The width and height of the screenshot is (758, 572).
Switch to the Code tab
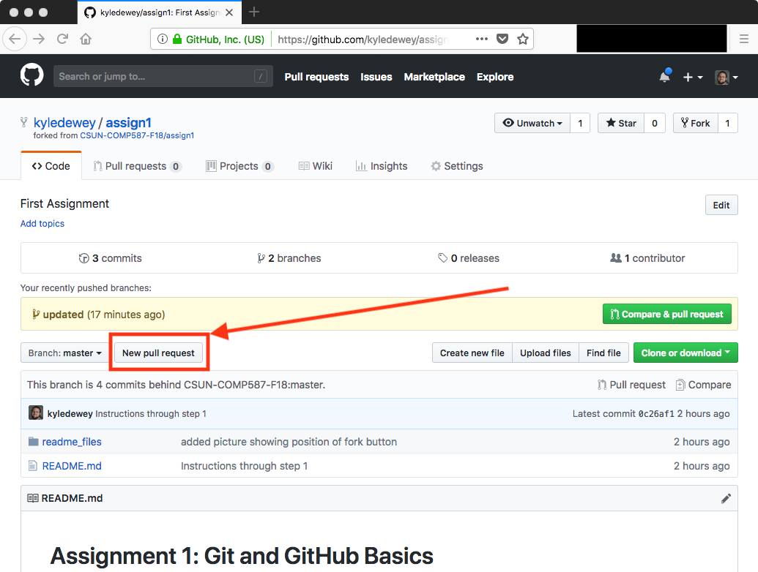tap(51, 166)
